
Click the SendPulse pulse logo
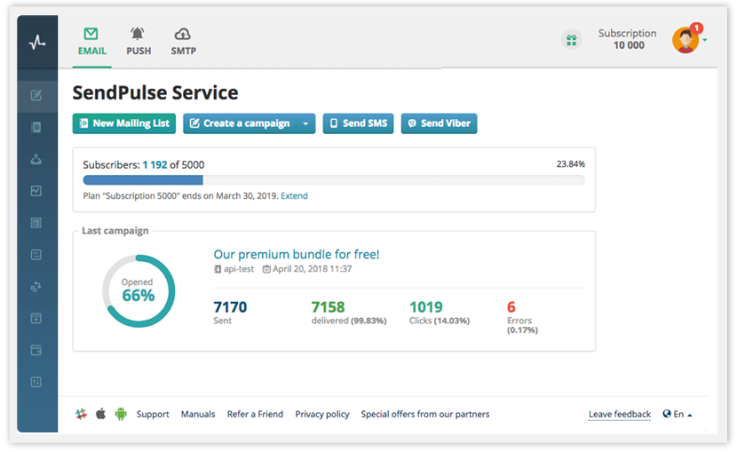pyautogui.click(x=37, y=43)
